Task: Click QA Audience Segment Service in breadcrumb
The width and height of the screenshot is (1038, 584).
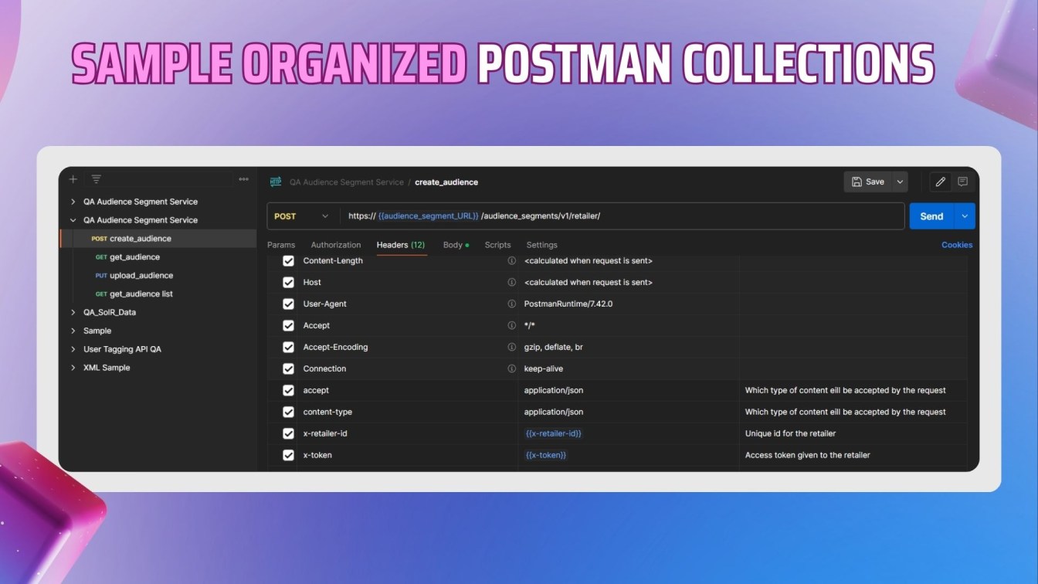Action: (347, 182)
